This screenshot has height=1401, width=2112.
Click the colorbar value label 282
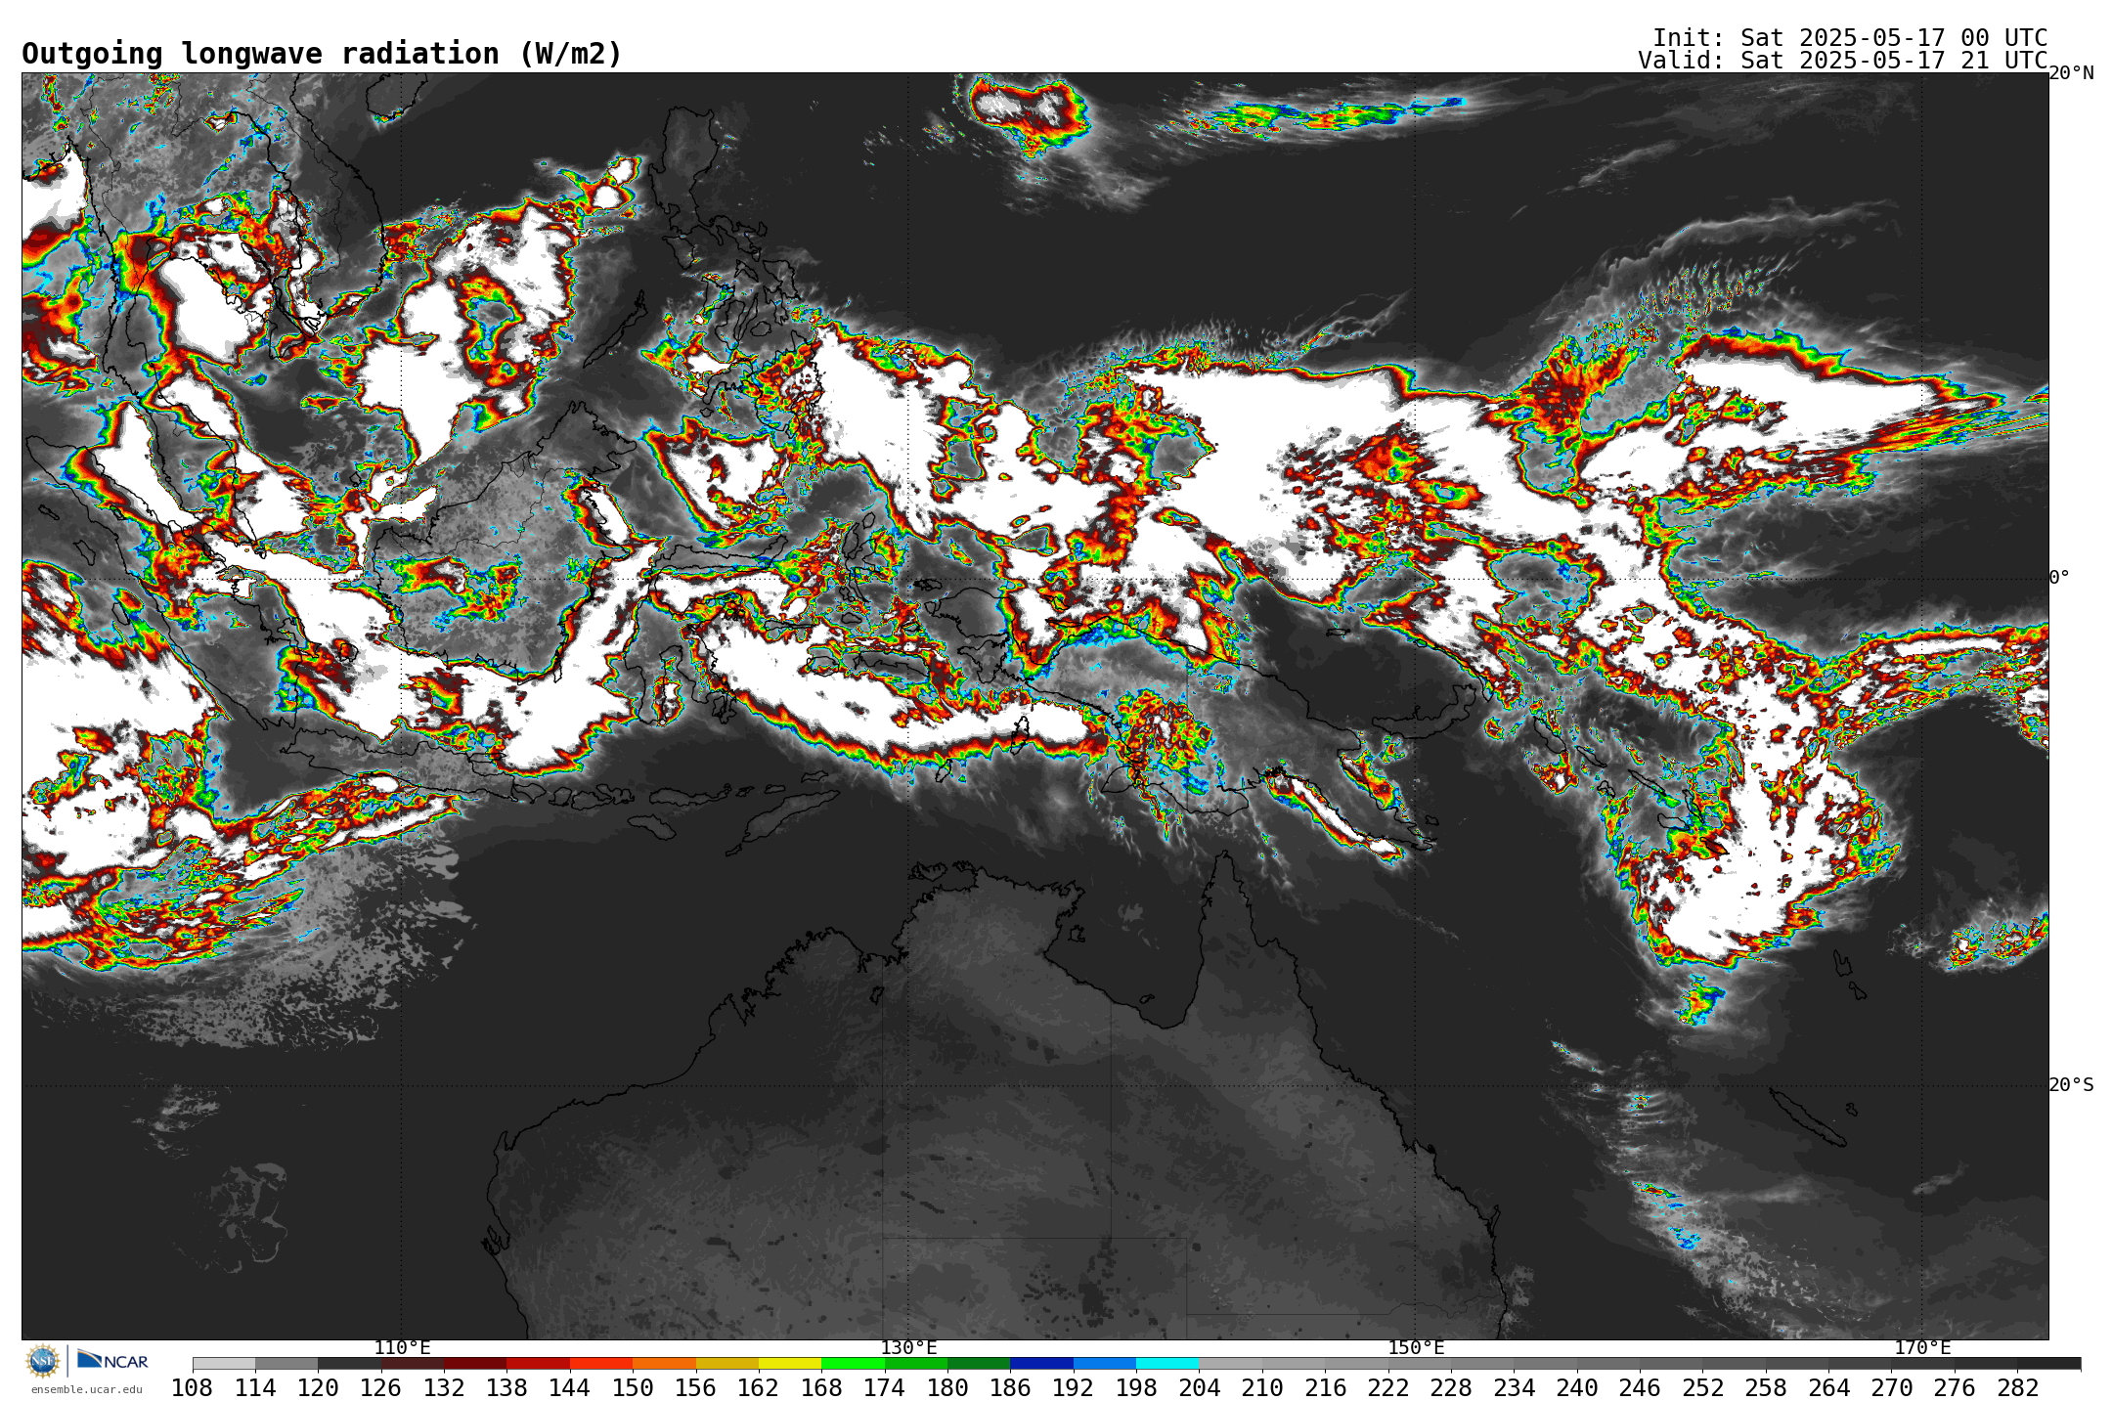(x=2017, y=1387)
